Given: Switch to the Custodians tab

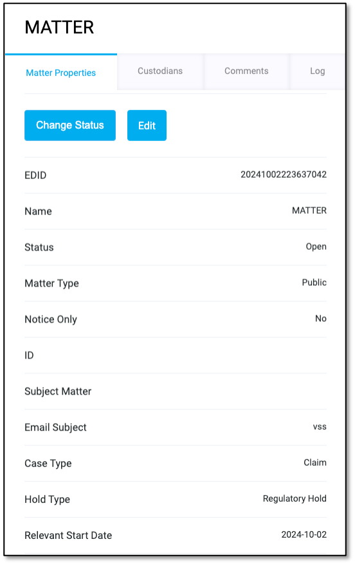Looking at the screenshot, I should (160, 71).
